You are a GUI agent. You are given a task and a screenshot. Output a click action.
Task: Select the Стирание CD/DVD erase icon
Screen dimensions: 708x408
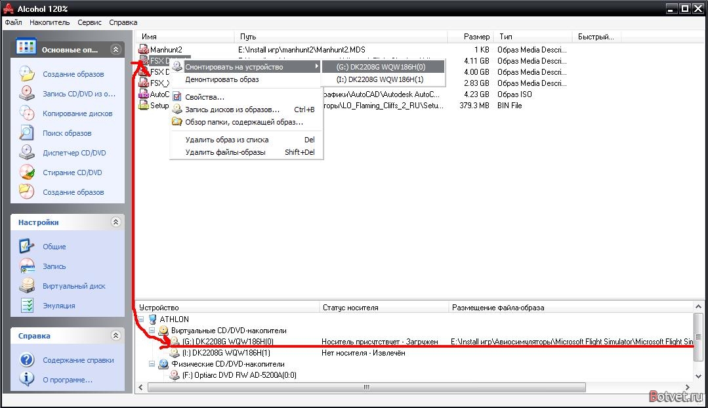tap(27, 172)
